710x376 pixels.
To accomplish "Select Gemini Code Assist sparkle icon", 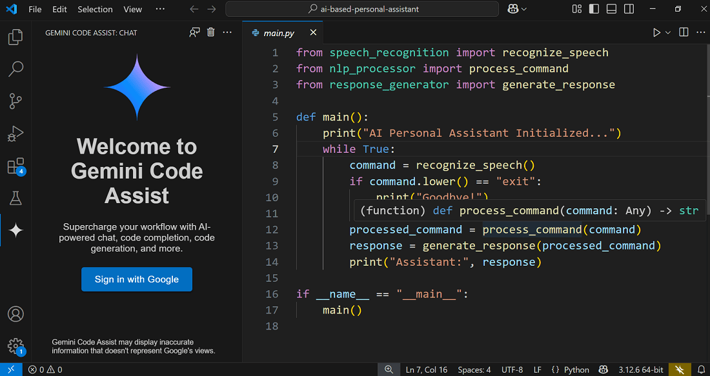I will coord(16,231).
